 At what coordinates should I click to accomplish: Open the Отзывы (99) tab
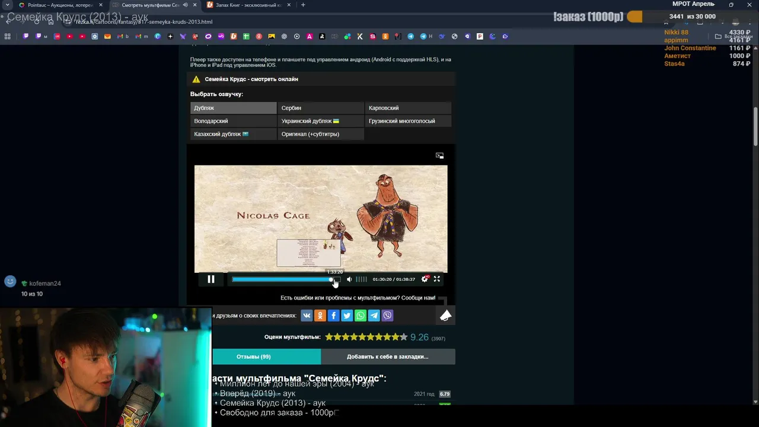(x=254, y=356)
